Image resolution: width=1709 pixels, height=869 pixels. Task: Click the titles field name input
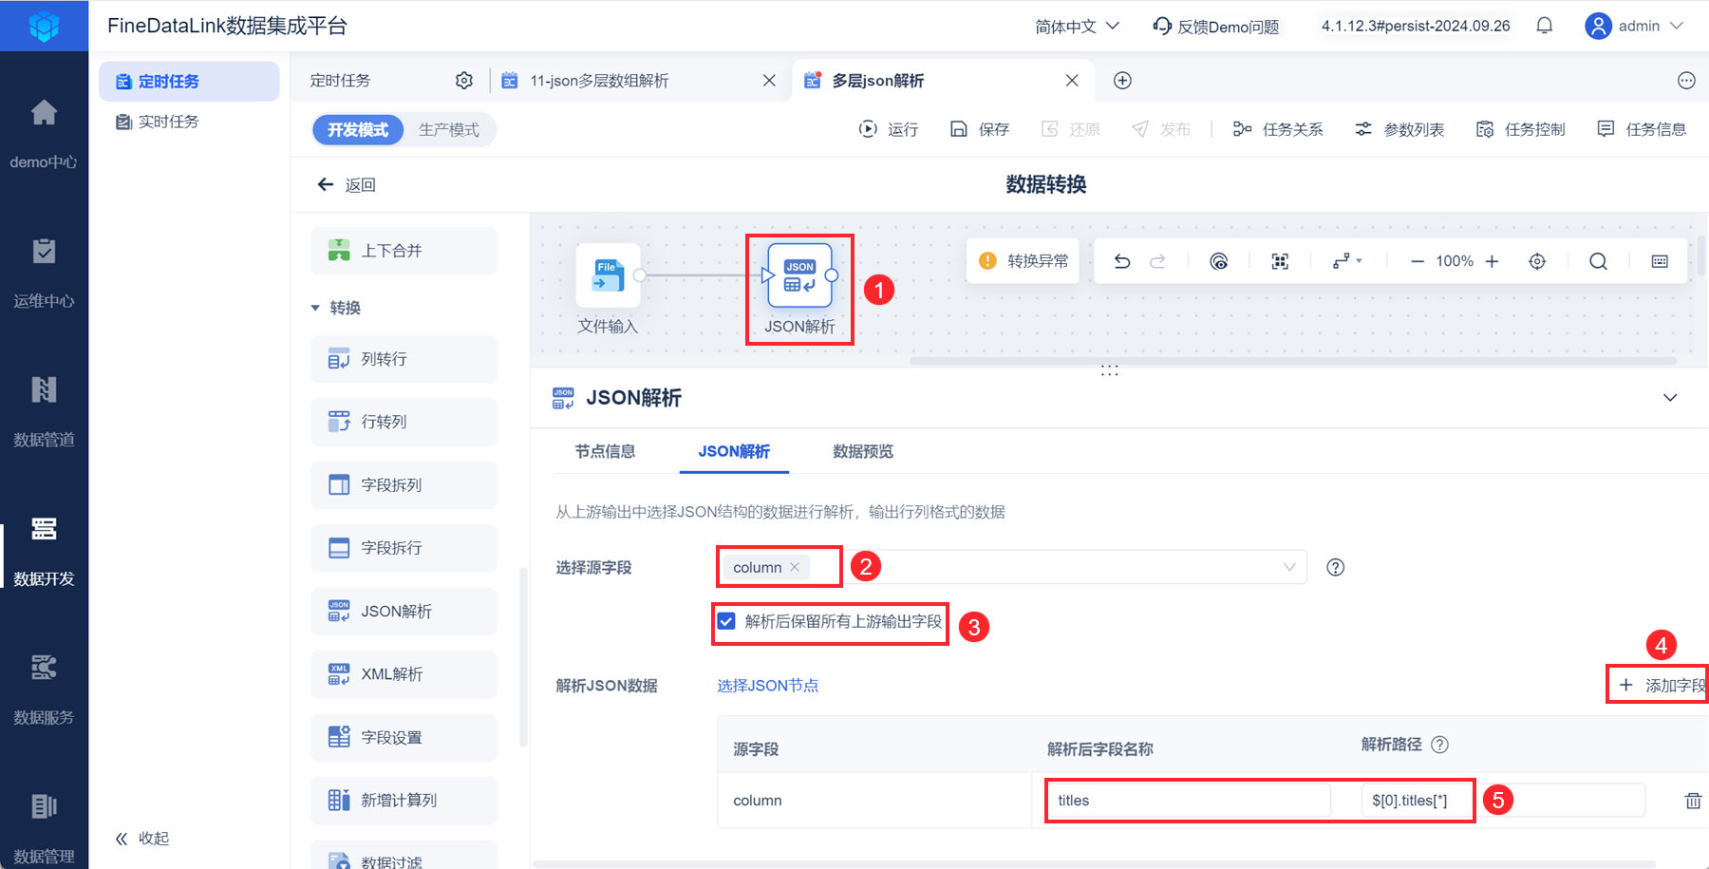click(1189, 801)
